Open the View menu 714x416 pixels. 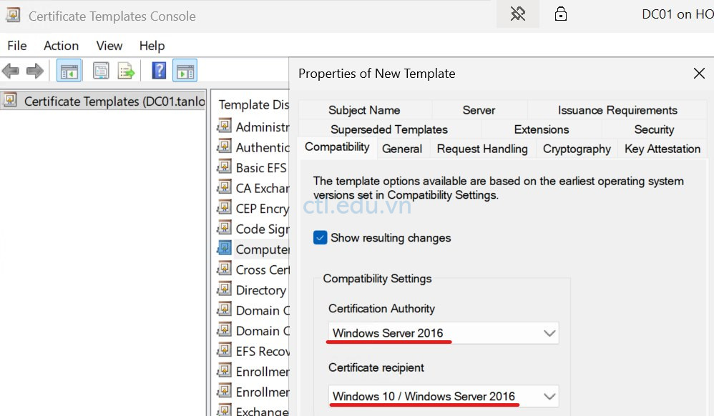pyautogui.click(x=109, y=45)
